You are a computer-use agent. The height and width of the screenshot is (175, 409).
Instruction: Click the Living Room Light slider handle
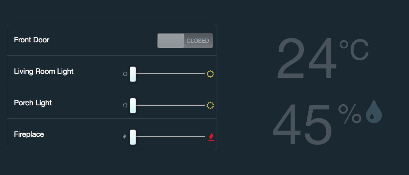pos(133,74)
